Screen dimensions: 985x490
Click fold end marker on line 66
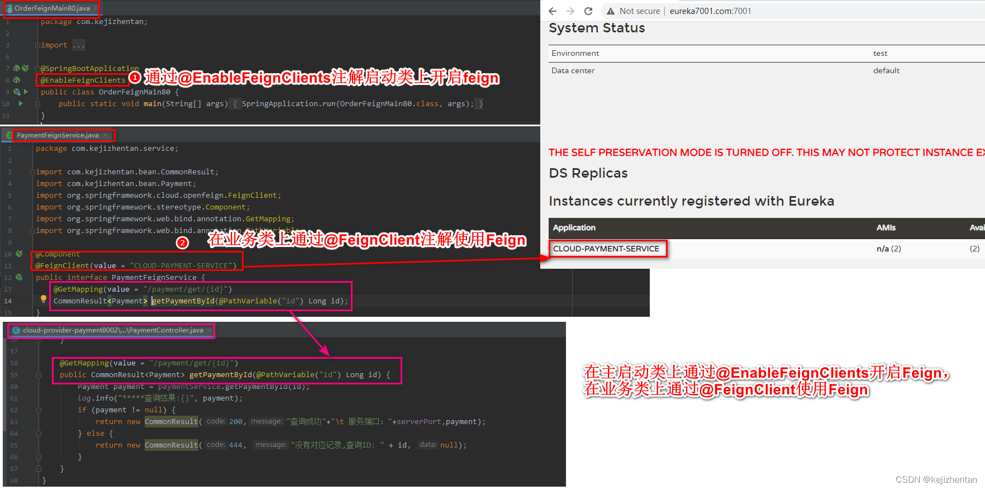coord(39,457)
